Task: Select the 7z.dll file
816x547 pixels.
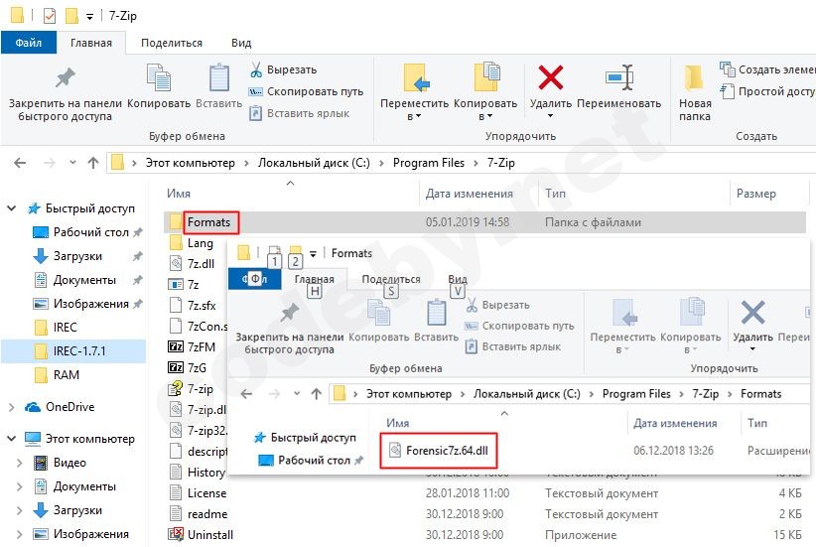Action: tap(192, 264)
